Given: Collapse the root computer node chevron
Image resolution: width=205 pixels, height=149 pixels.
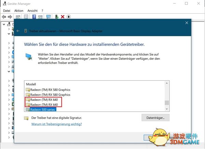Looking at the screenshot, I should [4, 24].
